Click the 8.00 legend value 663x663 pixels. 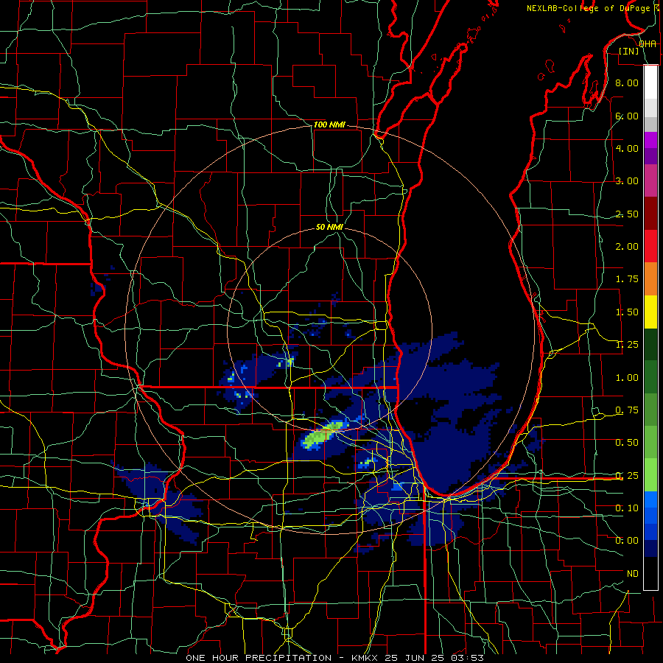627,83
